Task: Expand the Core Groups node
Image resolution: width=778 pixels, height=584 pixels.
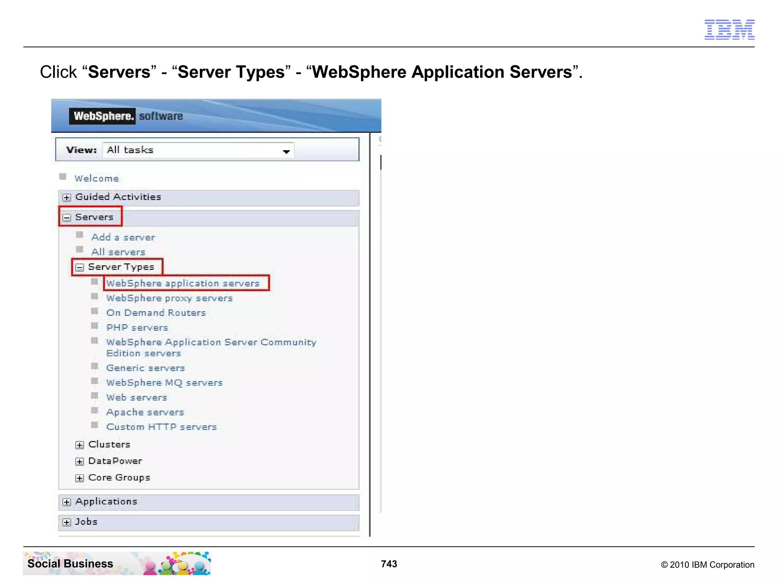Action: point(79,478)
